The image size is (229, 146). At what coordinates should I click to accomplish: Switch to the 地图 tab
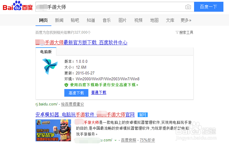[154, 20]
